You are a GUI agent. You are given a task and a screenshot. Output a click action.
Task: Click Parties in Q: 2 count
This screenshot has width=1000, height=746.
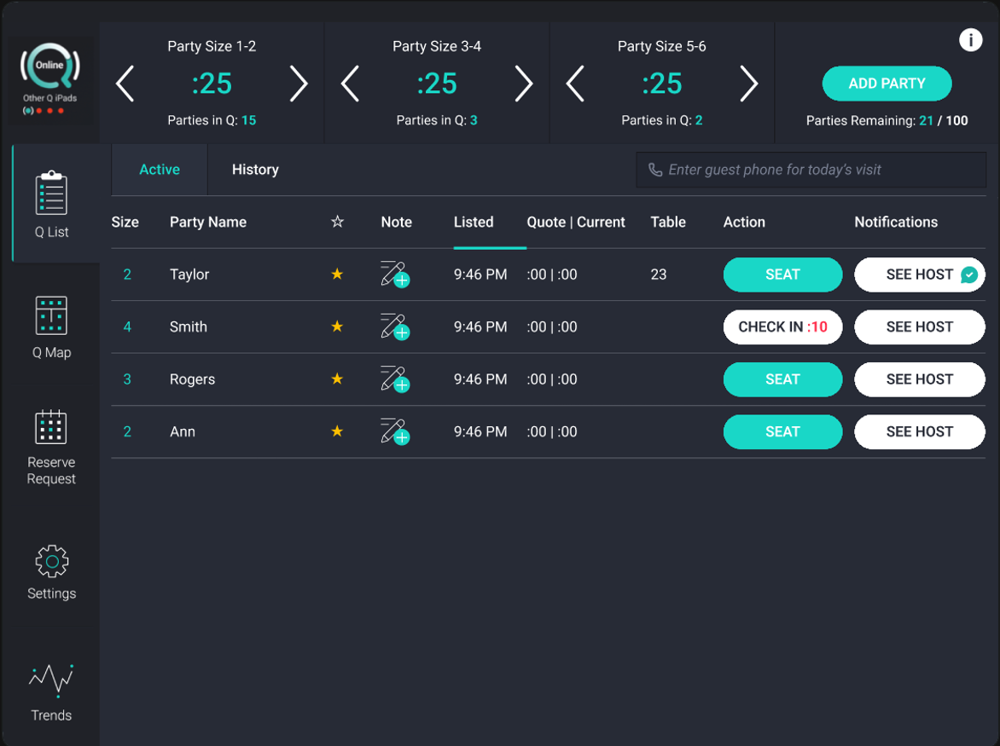[662, 120]
